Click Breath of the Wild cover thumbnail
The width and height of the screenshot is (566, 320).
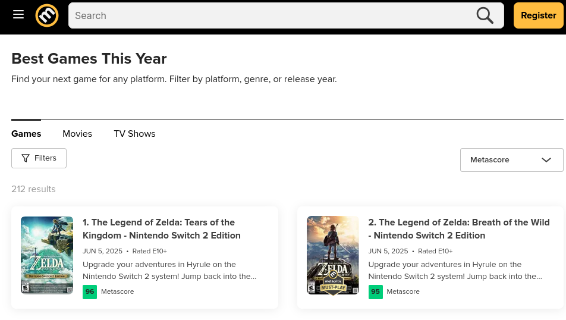click(333, 255)
